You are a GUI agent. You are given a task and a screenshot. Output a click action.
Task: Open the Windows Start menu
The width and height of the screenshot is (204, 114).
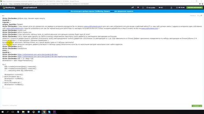3,112
